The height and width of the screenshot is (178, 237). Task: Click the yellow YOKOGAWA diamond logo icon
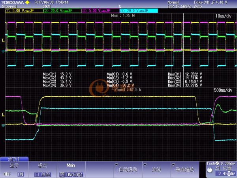click(x=27, y=2)
